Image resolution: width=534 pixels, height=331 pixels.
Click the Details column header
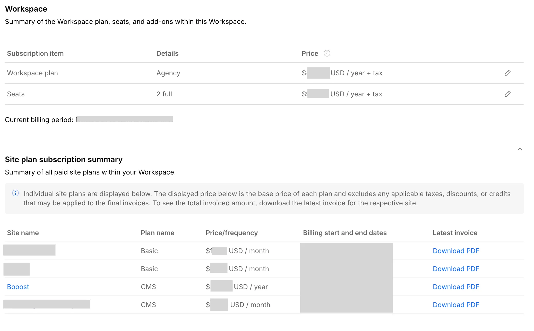coord(167,53)
